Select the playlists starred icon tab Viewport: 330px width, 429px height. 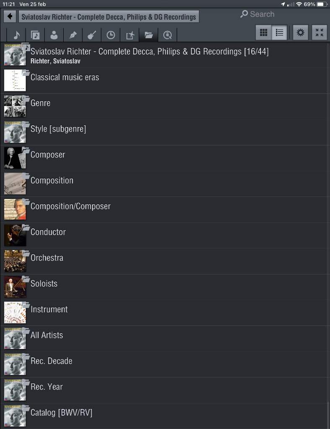tap(130, 35)
